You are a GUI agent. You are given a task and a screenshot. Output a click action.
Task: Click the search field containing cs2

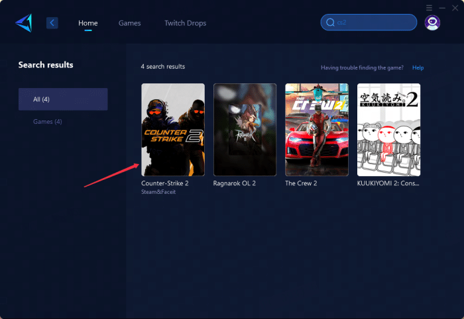[369, 22]
